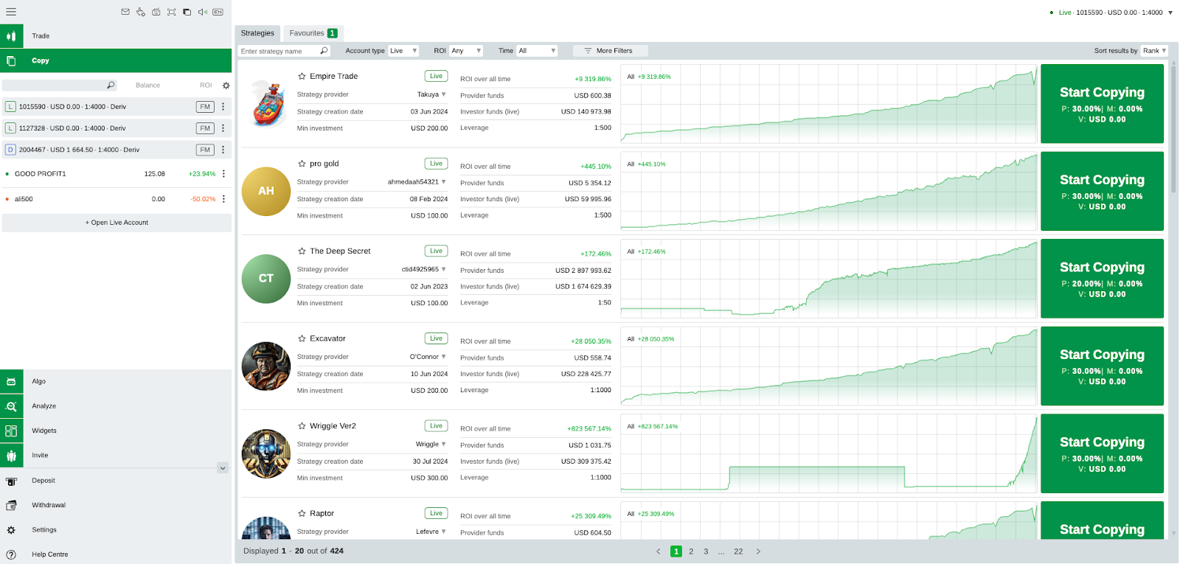Start Copying The Deep Secret strategy
This screenshot has width=1180, height=564.
click(x=1102, y=279)
